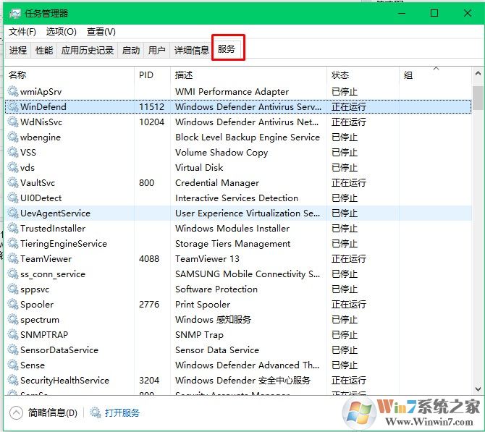Screen dimensions: 485x432
Task: Click the gear icon beside SecurityHealthService
Action: (13, 380)
